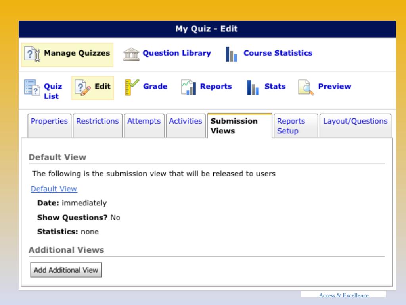
Task: Switch to the Layout/Questions tab
Action: point(355,125)
